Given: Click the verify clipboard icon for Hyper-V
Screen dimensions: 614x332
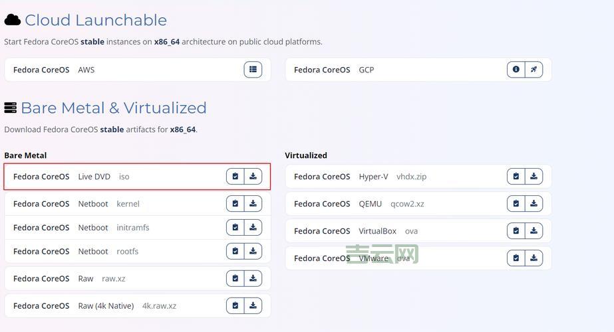Looking at the screenshot, I should 516,177.
